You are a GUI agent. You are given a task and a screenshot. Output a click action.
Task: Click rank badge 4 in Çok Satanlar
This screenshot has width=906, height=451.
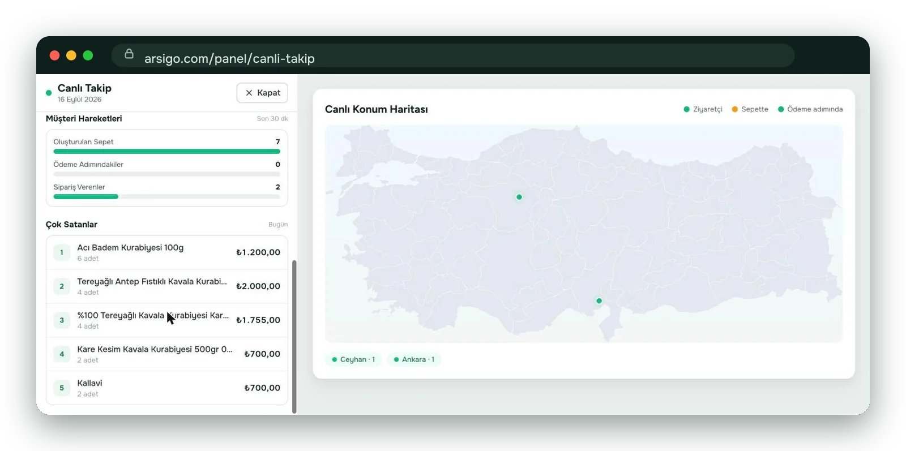pos(62,354)
